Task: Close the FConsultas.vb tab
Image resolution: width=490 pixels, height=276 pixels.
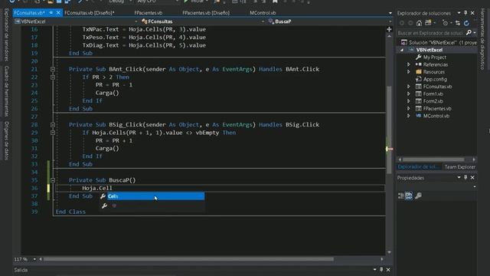Action: pos(58,13)
